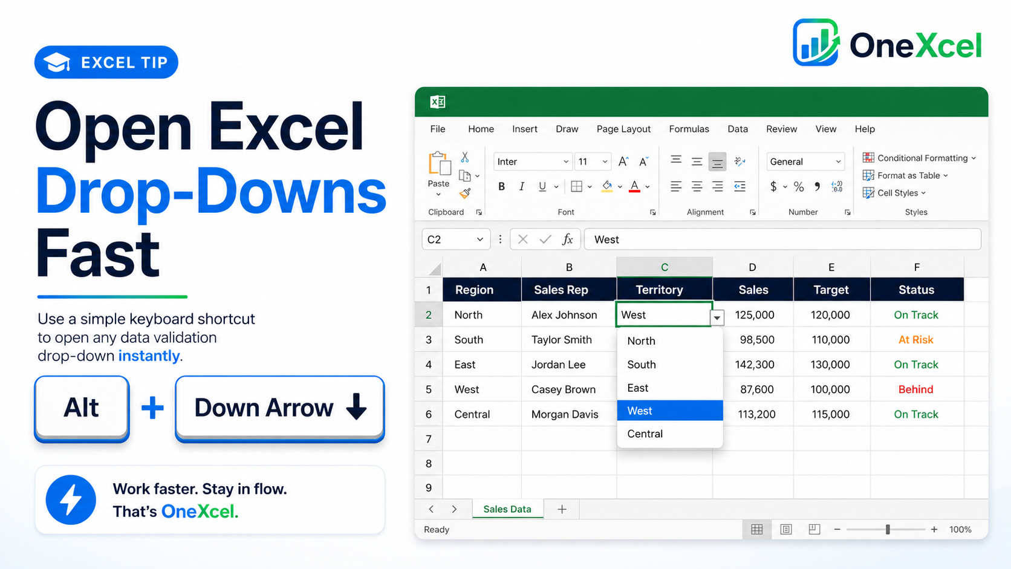Click the drop-down arrow of cell C2
This screenshot has height=569, width=1011.
coord(717,317)
